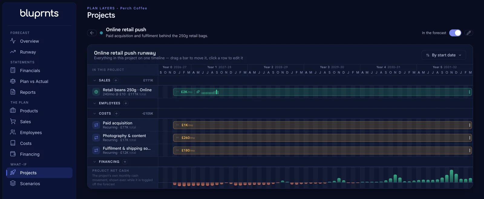Click the sparkle icon in the Retail beans bar

(x=198, y=92)
